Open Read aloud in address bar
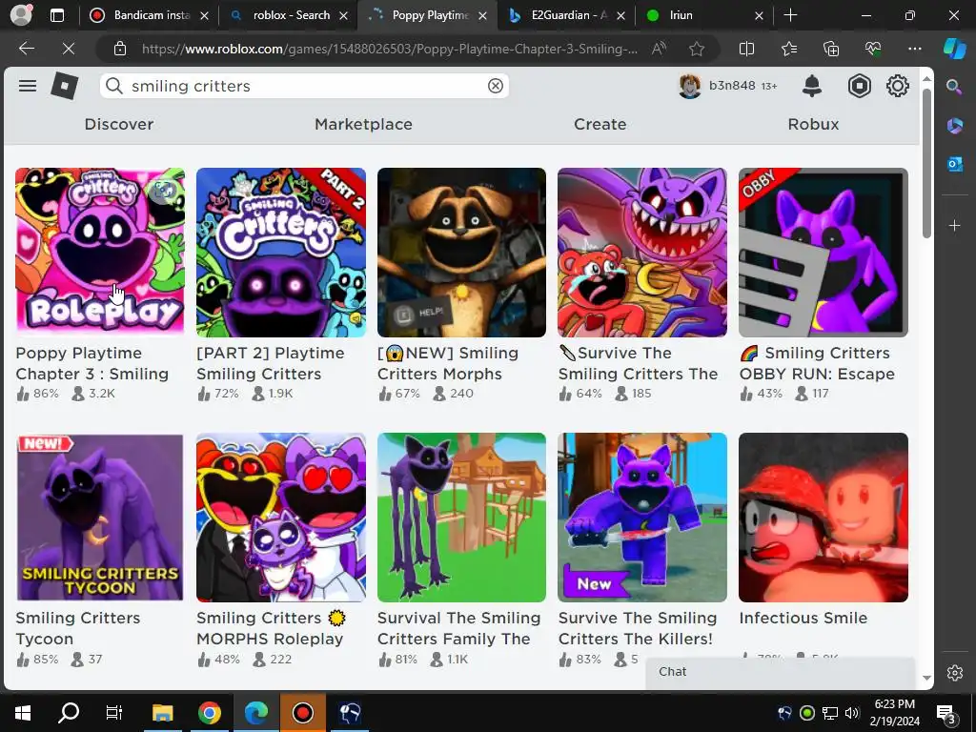The image size is (976, 732). [659, 49]
